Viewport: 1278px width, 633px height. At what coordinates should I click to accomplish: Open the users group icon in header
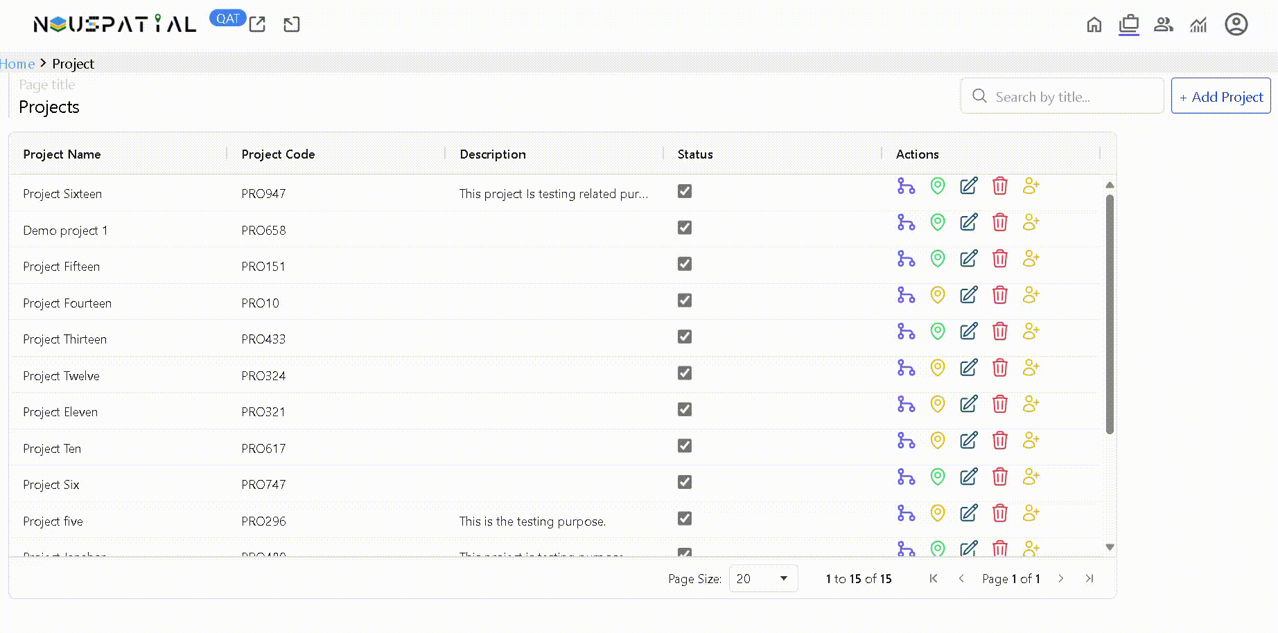(x=1163, y=26)
